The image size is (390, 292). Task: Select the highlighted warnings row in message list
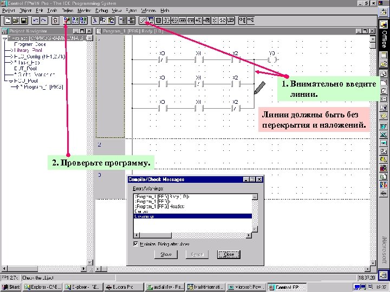(193, 216)
